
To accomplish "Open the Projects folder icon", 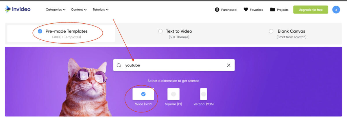I will [x=272, y=10].
